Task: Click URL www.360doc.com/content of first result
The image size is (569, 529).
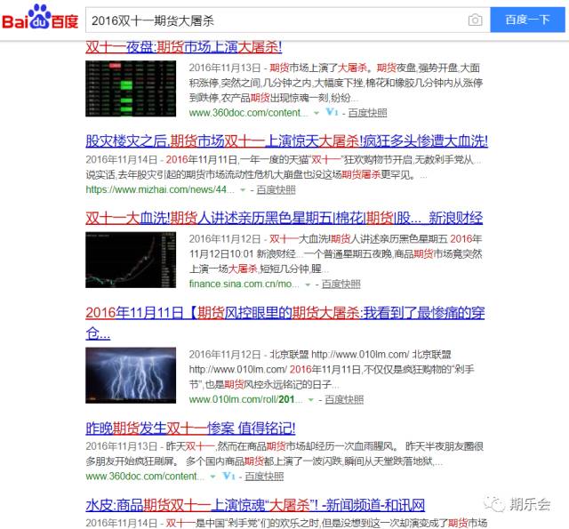Action: pyautogui.click(x=248, y=113)
